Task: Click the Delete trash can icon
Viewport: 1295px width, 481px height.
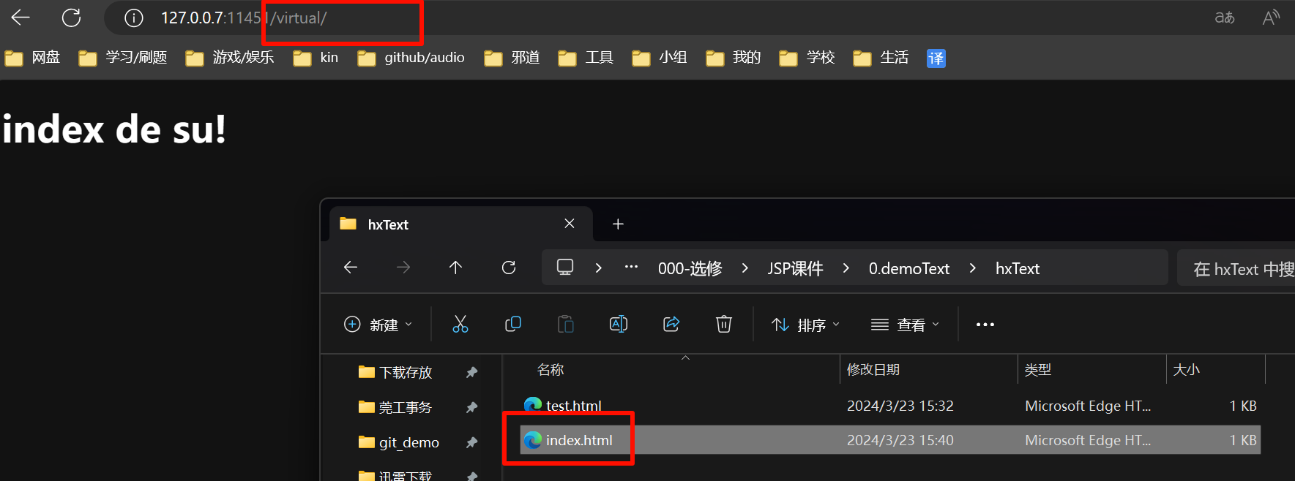Action: [723, 324]
